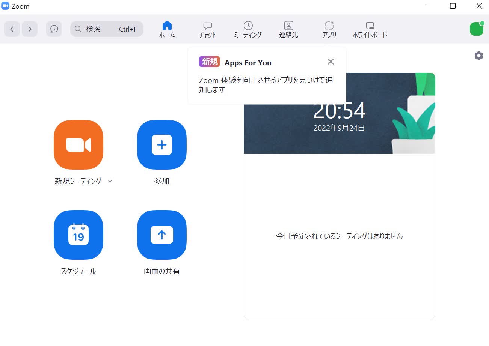Dismiss the Apps For You popup
Screen dimensions: 489x346
(x=331, y=62)
